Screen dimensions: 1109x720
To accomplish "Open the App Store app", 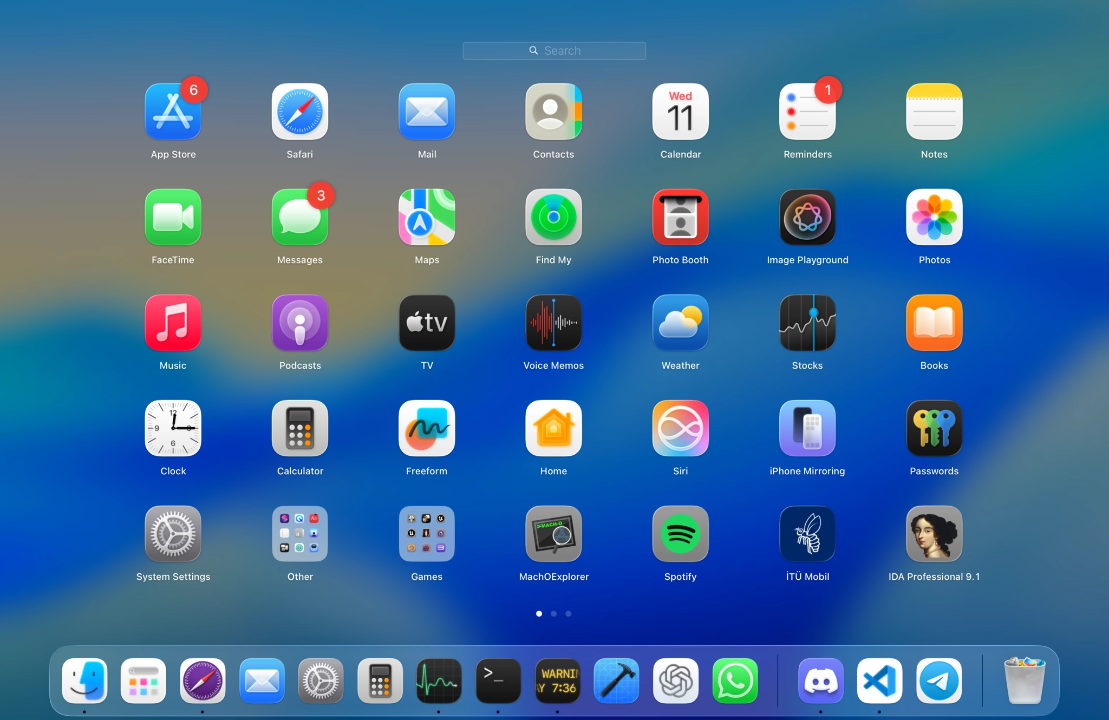I will tap(173, 112).
